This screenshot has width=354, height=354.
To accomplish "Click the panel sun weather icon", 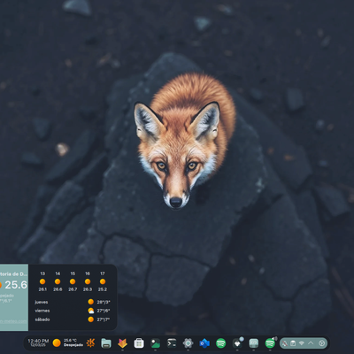I will [x=57, y=342].
